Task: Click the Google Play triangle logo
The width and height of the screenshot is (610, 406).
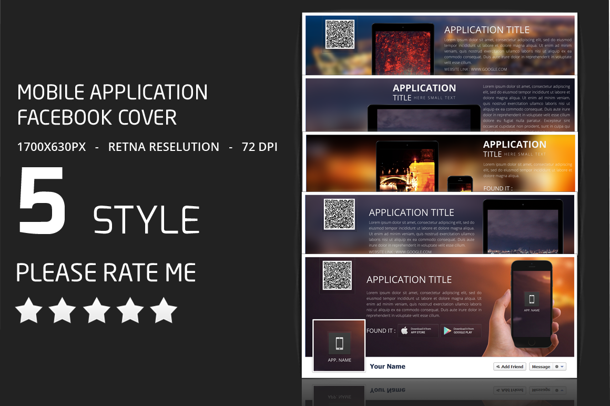Action: coord(448,331)
